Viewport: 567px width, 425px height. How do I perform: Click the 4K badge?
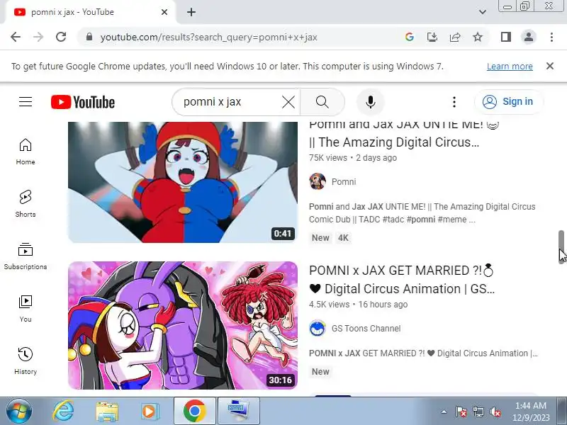(x=343, y=238)
